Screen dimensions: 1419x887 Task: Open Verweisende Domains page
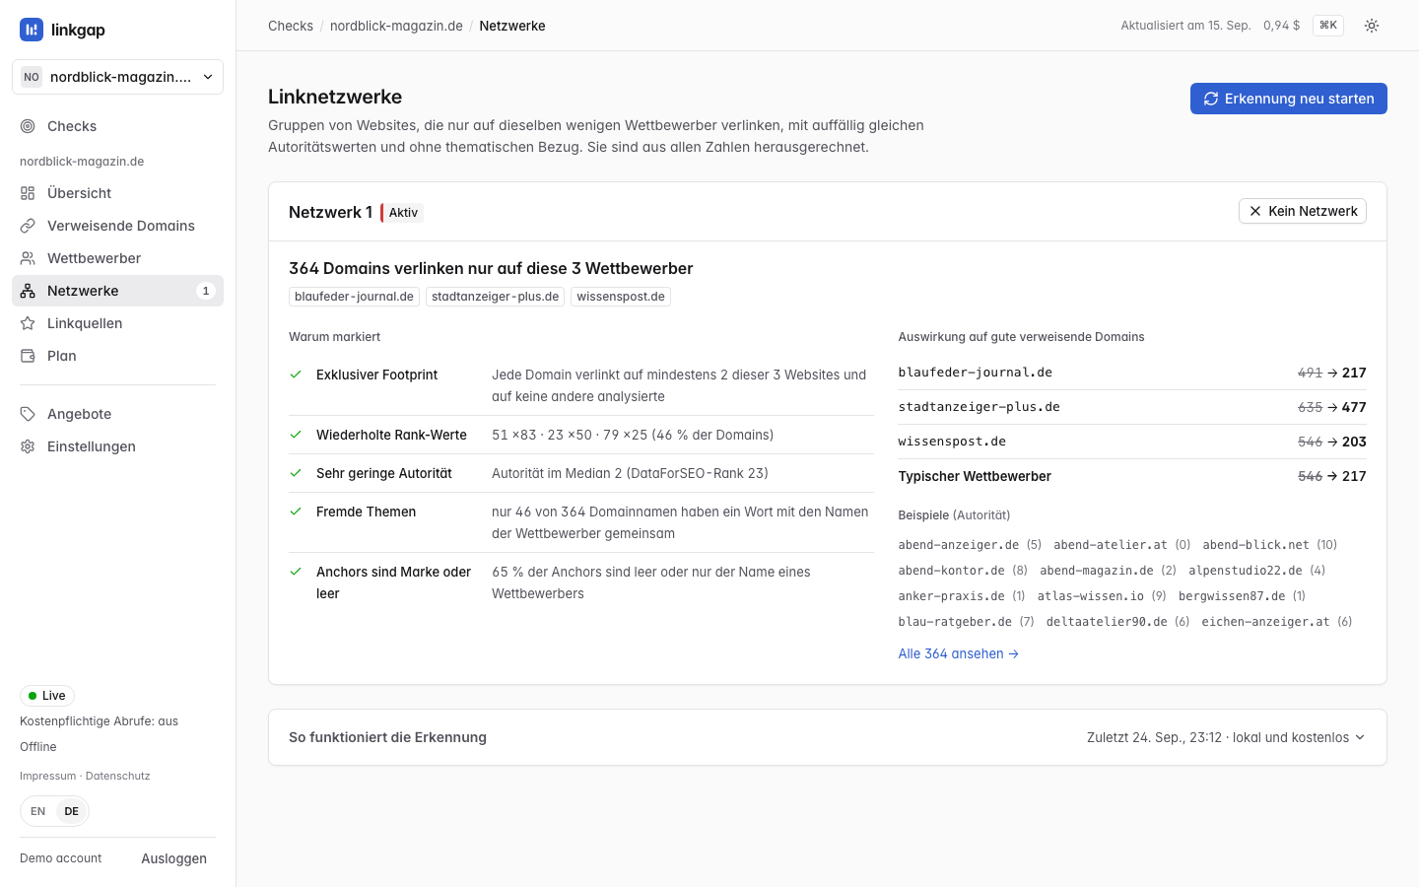tap(117, 226)
